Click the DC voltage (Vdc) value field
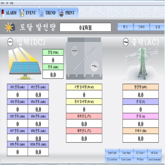The height and width of the screenshot is (165, 165). pyautogui.click(x=53, y=60)
